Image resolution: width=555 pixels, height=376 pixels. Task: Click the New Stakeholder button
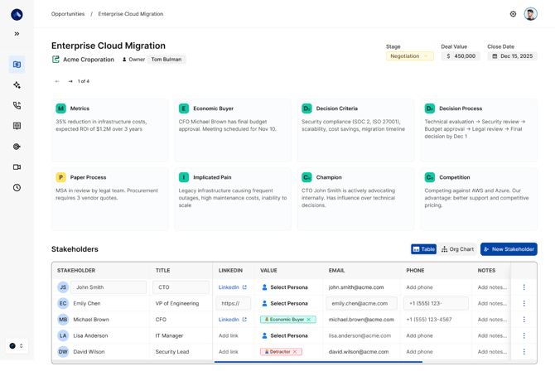coord(509,249)
